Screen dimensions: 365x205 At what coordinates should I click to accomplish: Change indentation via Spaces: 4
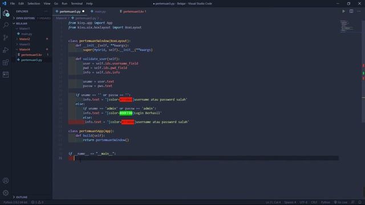click(x=290, y=202)
